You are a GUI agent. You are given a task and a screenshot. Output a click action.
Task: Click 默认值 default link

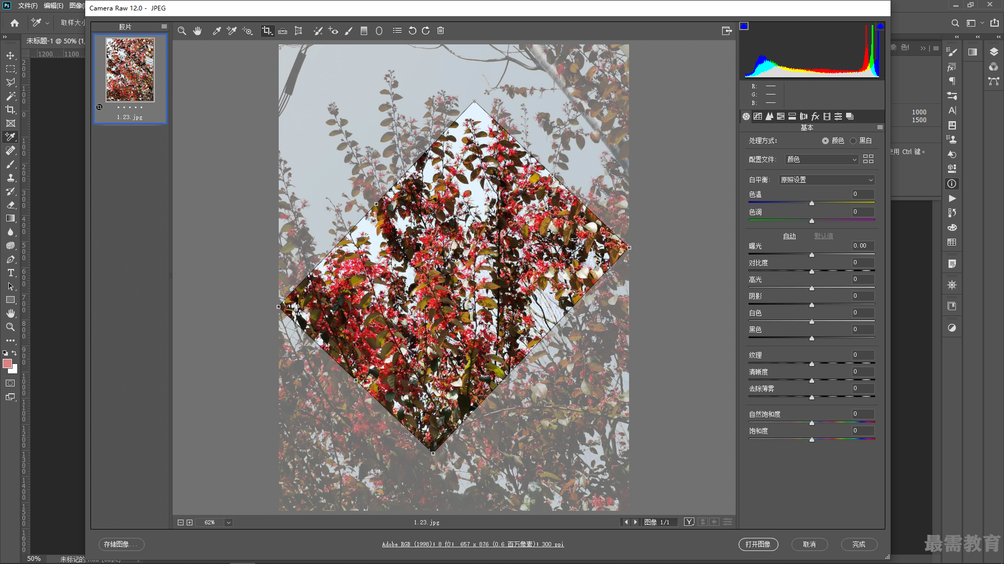[824, 237]
